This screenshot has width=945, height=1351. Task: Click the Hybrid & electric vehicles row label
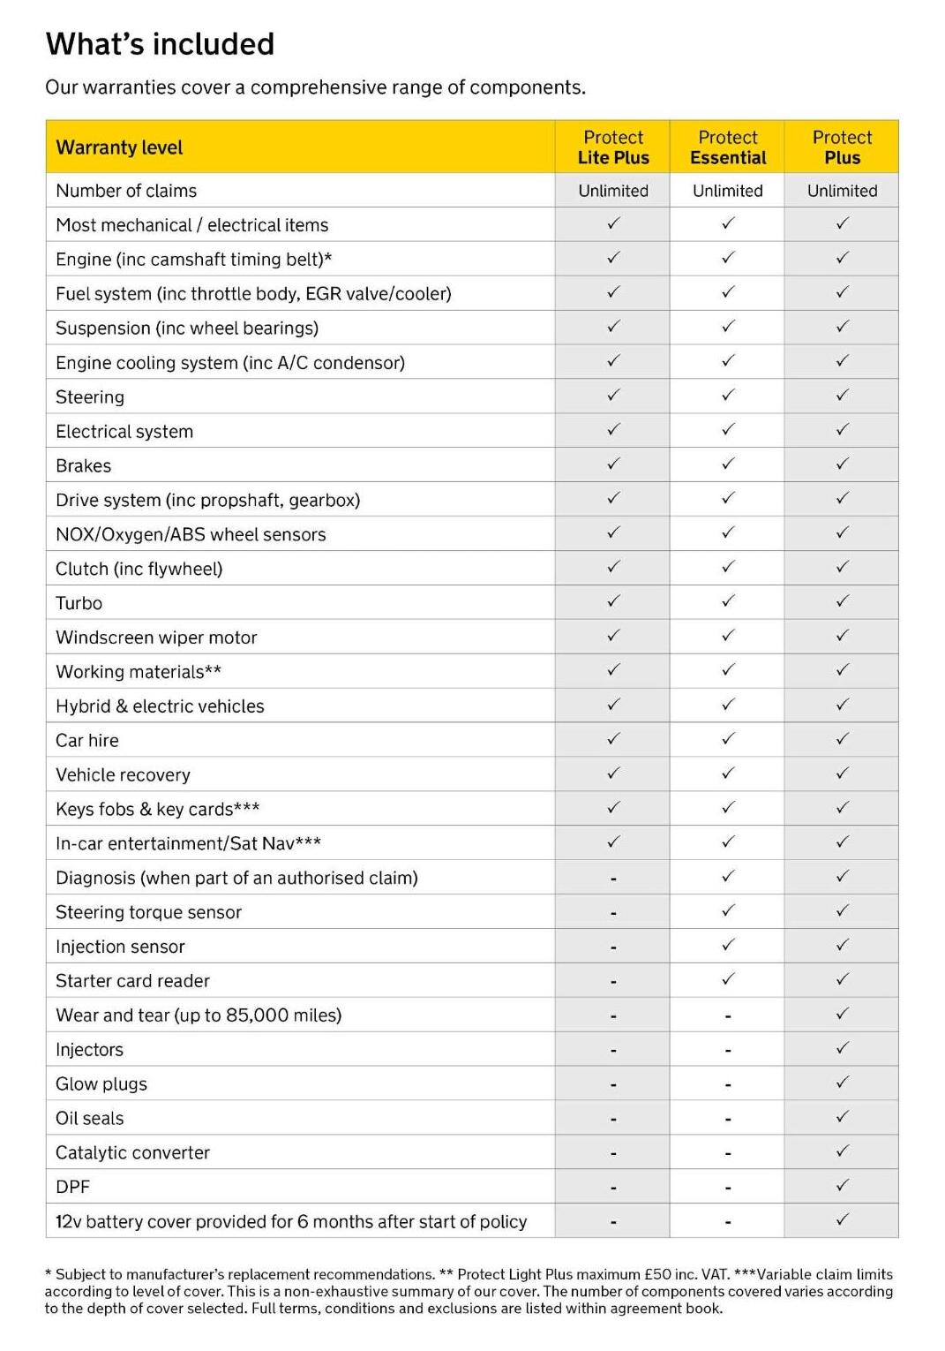click(x=160, y=706)
